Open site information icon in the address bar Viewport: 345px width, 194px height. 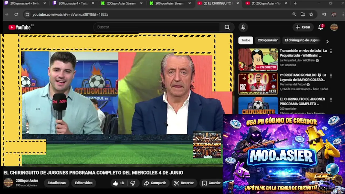point(27,15)
